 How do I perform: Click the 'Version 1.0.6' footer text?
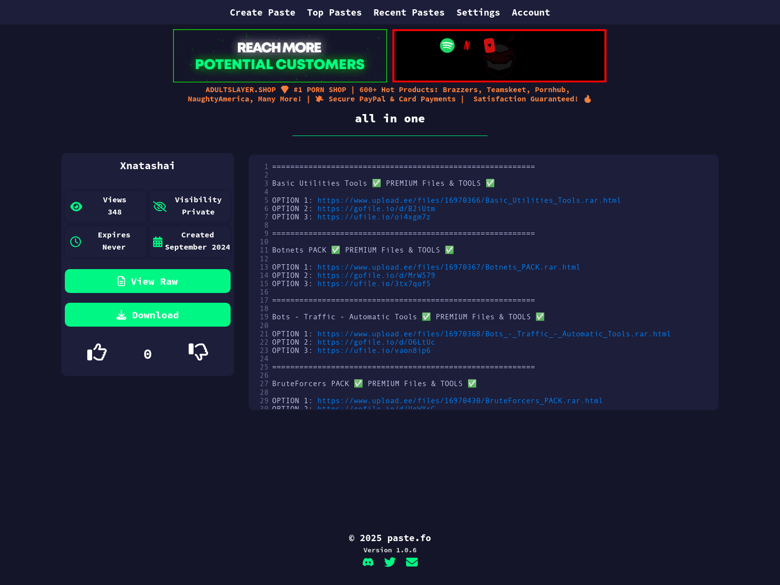(x=390, y=550)
